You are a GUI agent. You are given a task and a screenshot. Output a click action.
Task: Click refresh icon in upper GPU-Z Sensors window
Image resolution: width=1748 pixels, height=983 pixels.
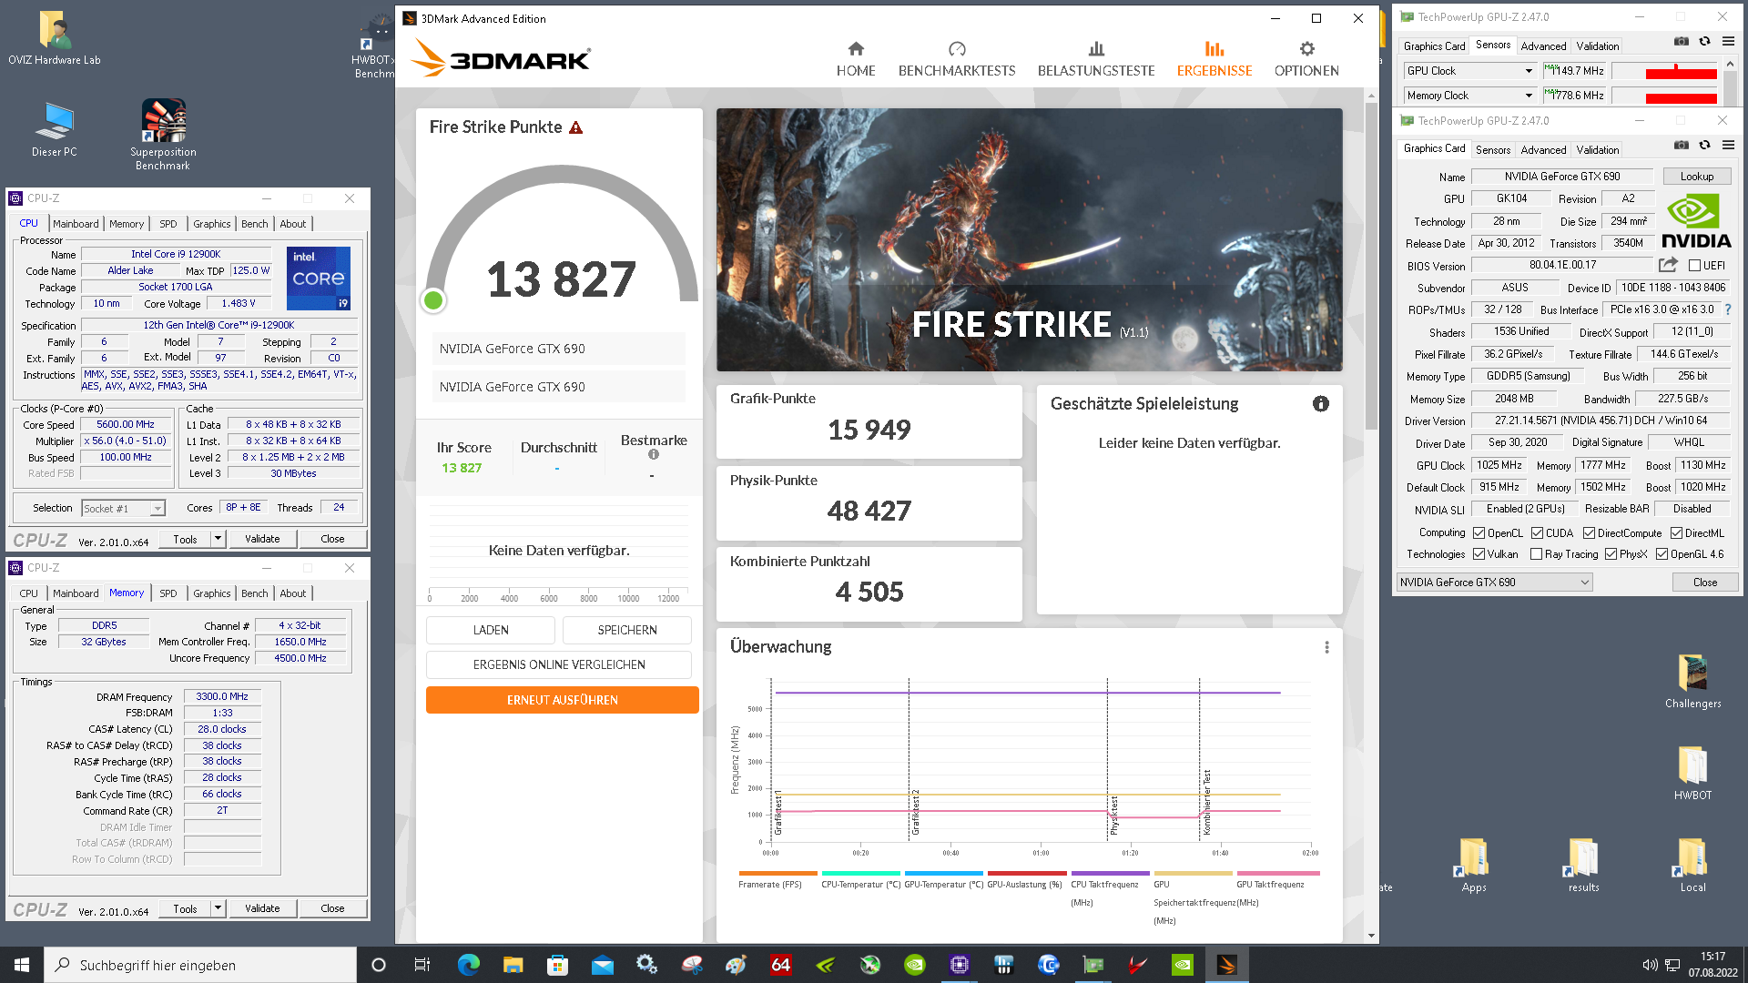pos(1704,42)
